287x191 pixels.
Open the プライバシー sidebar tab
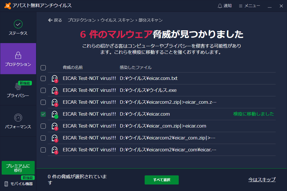pyautogui.click(x=18, y=90)
